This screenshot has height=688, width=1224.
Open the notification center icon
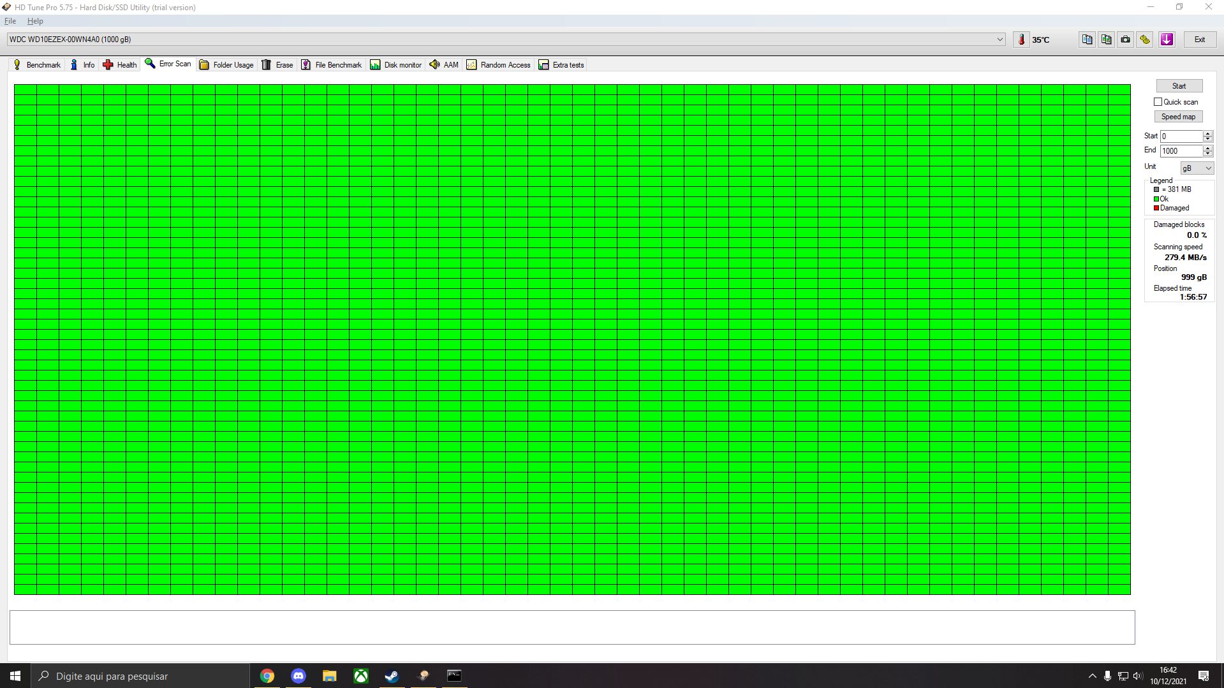[x=1204, y=676]
